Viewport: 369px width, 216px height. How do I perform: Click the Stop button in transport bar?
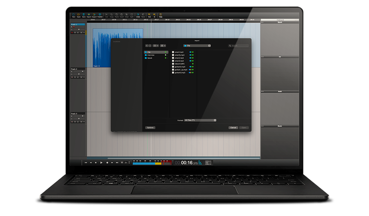[96, 163]
